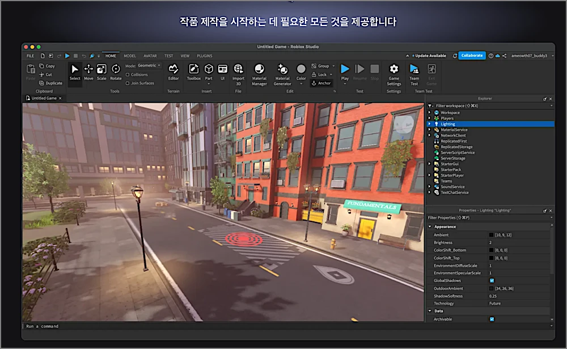
Task: Switch to the AVATAR tab
Action: pos(150,56)
